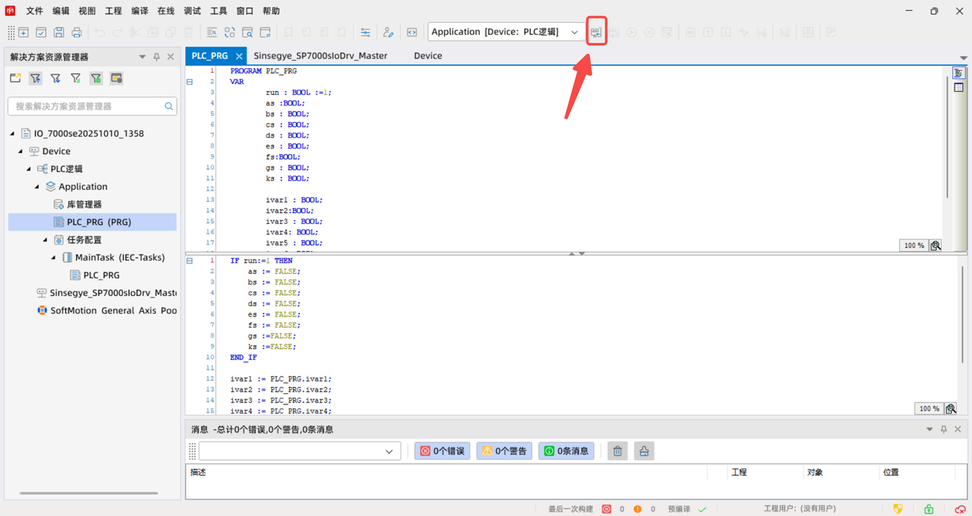Screen dimensions: 972x516
Task: Toggle the 0个警告 warning filter
Action: (504, 451)
